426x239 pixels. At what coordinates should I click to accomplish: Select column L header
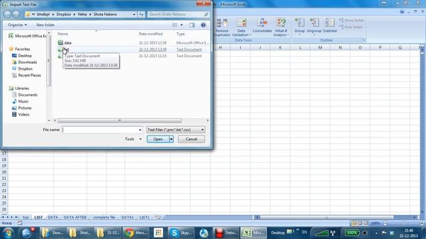point(300,47)
